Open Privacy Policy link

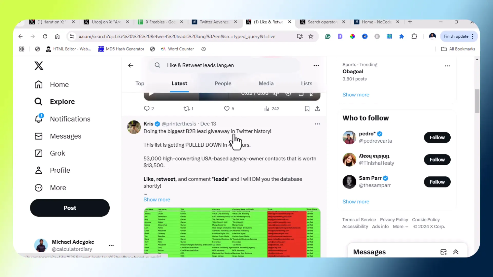394,220
